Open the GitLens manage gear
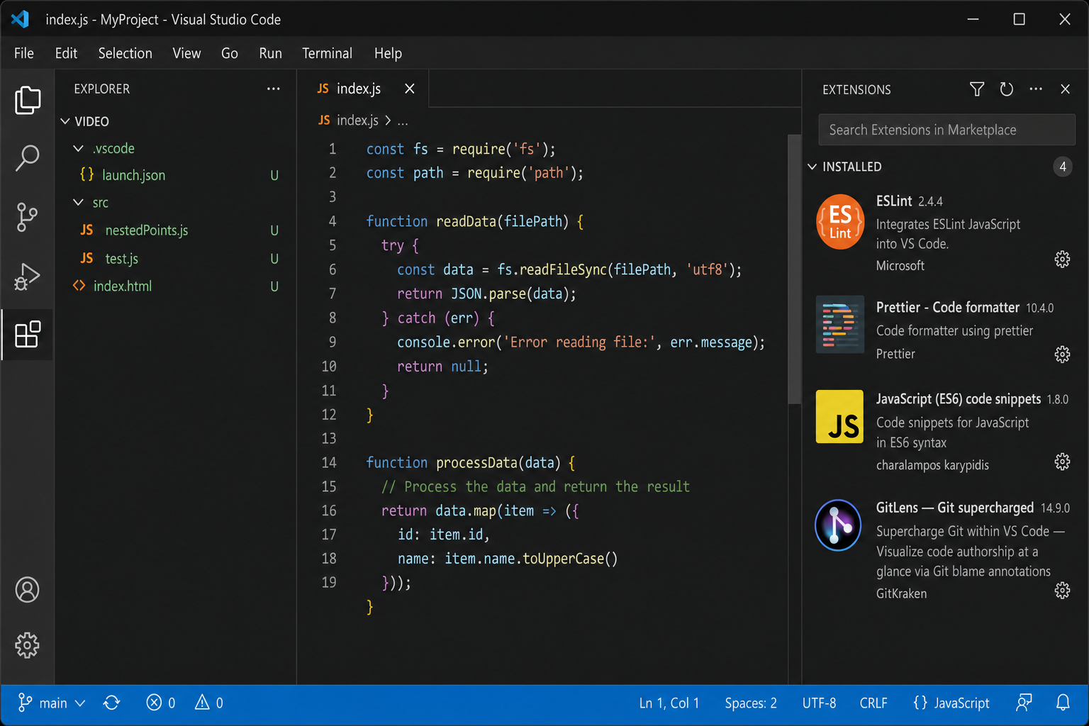Viewport: 1089px width, 726px height. [1062, 591]
